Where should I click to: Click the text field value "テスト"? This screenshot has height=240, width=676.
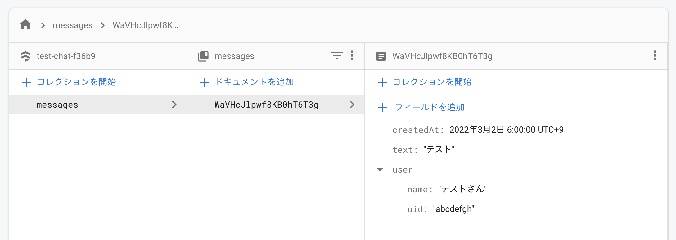(x=439, y=150)
